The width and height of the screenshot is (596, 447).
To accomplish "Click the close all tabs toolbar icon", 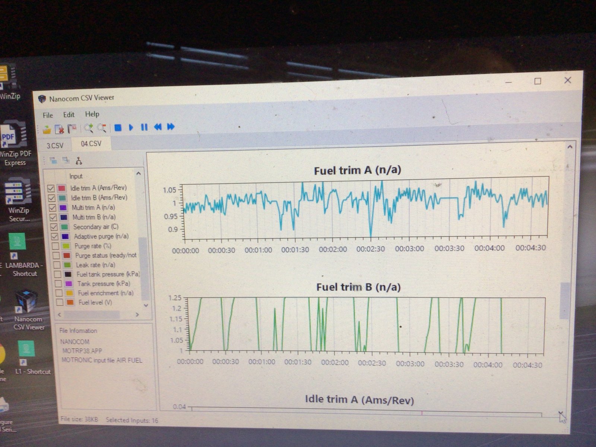I will pos(72,129).
